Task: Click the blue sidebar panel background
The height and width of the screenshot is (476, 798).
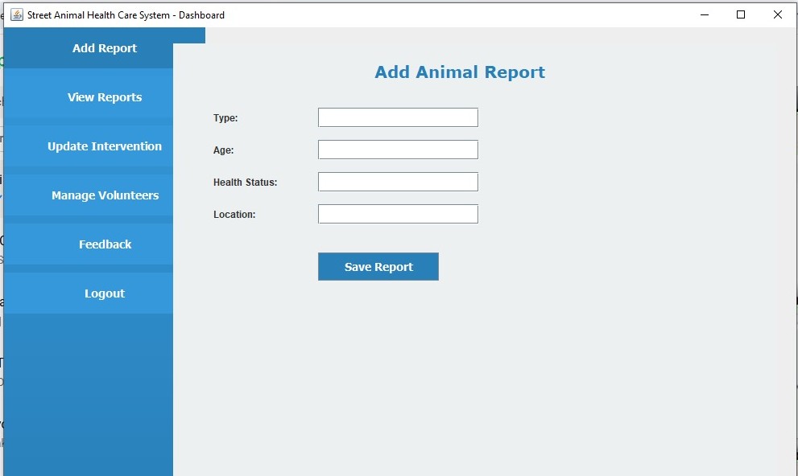Action: click(x=89, y=386)
